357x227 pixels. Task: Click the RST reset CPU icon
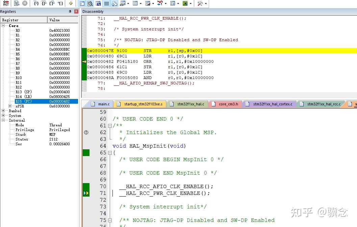(6, 3)
